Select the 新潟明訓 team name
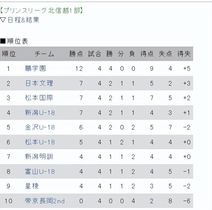This screenshot has width=212, height=210. coord(39,157)
